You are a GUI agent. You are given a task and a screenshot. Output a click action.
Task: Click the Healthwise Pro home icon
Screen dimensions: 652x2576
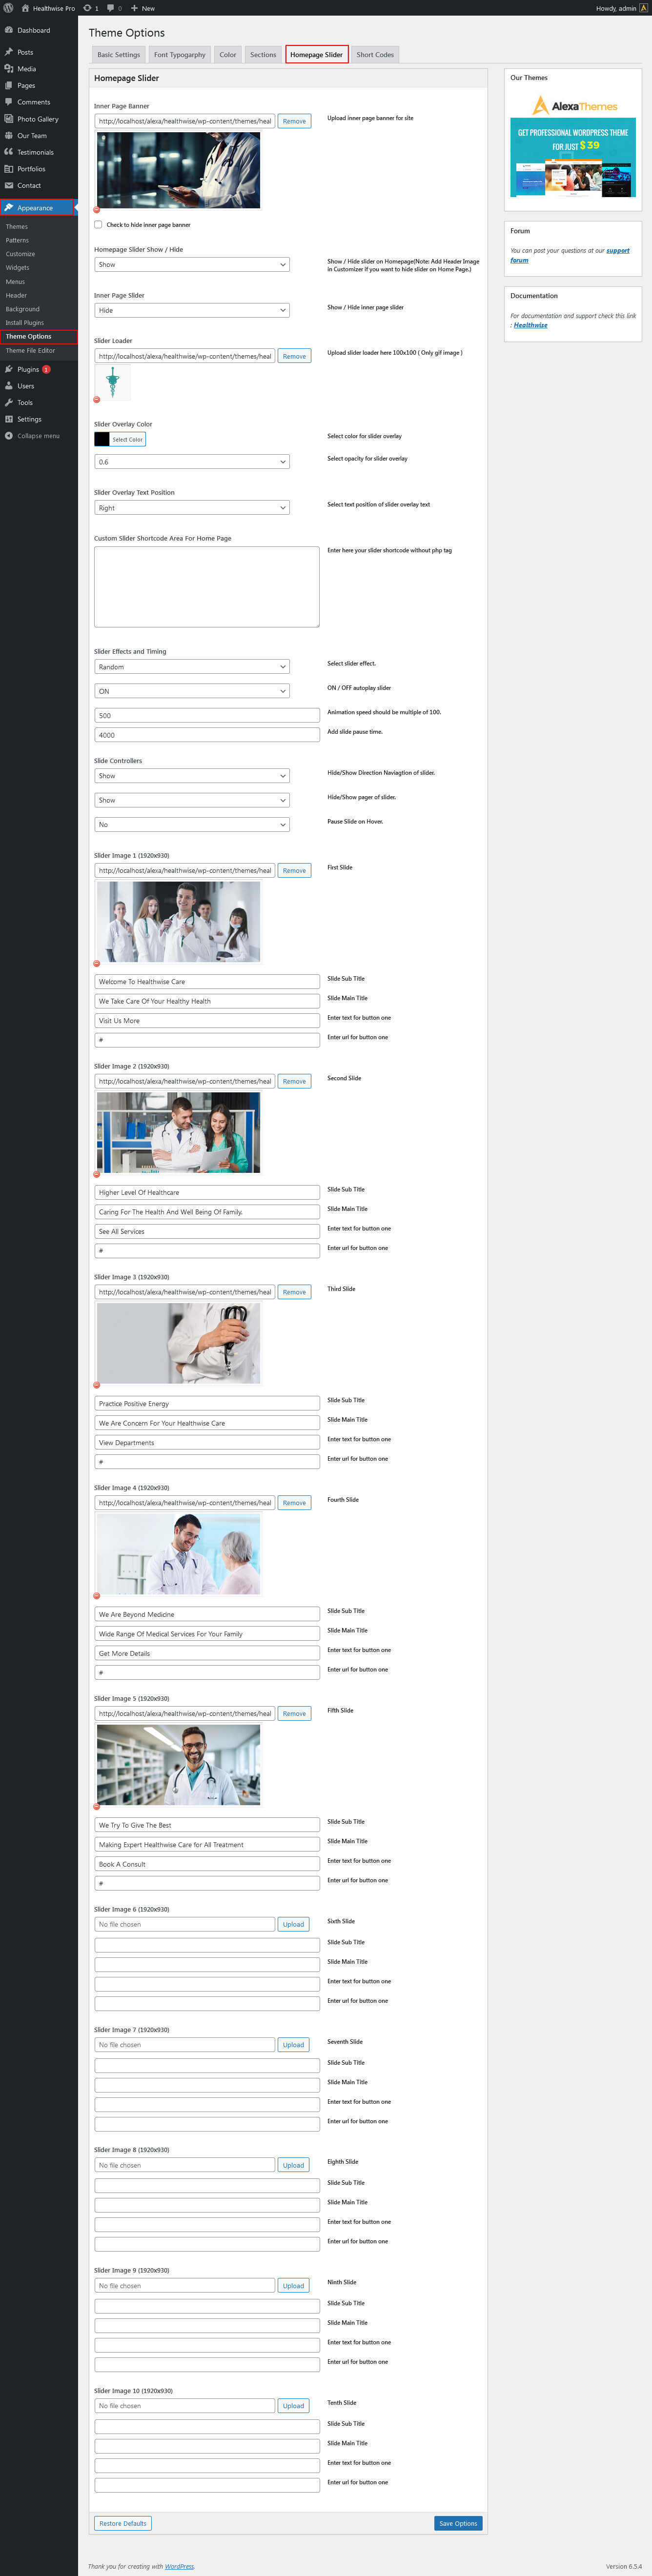[x=25, y=8]
